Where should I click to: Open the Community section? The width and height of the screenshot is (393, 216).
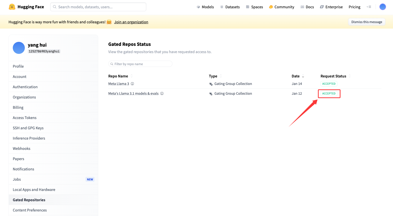point(282,7)
